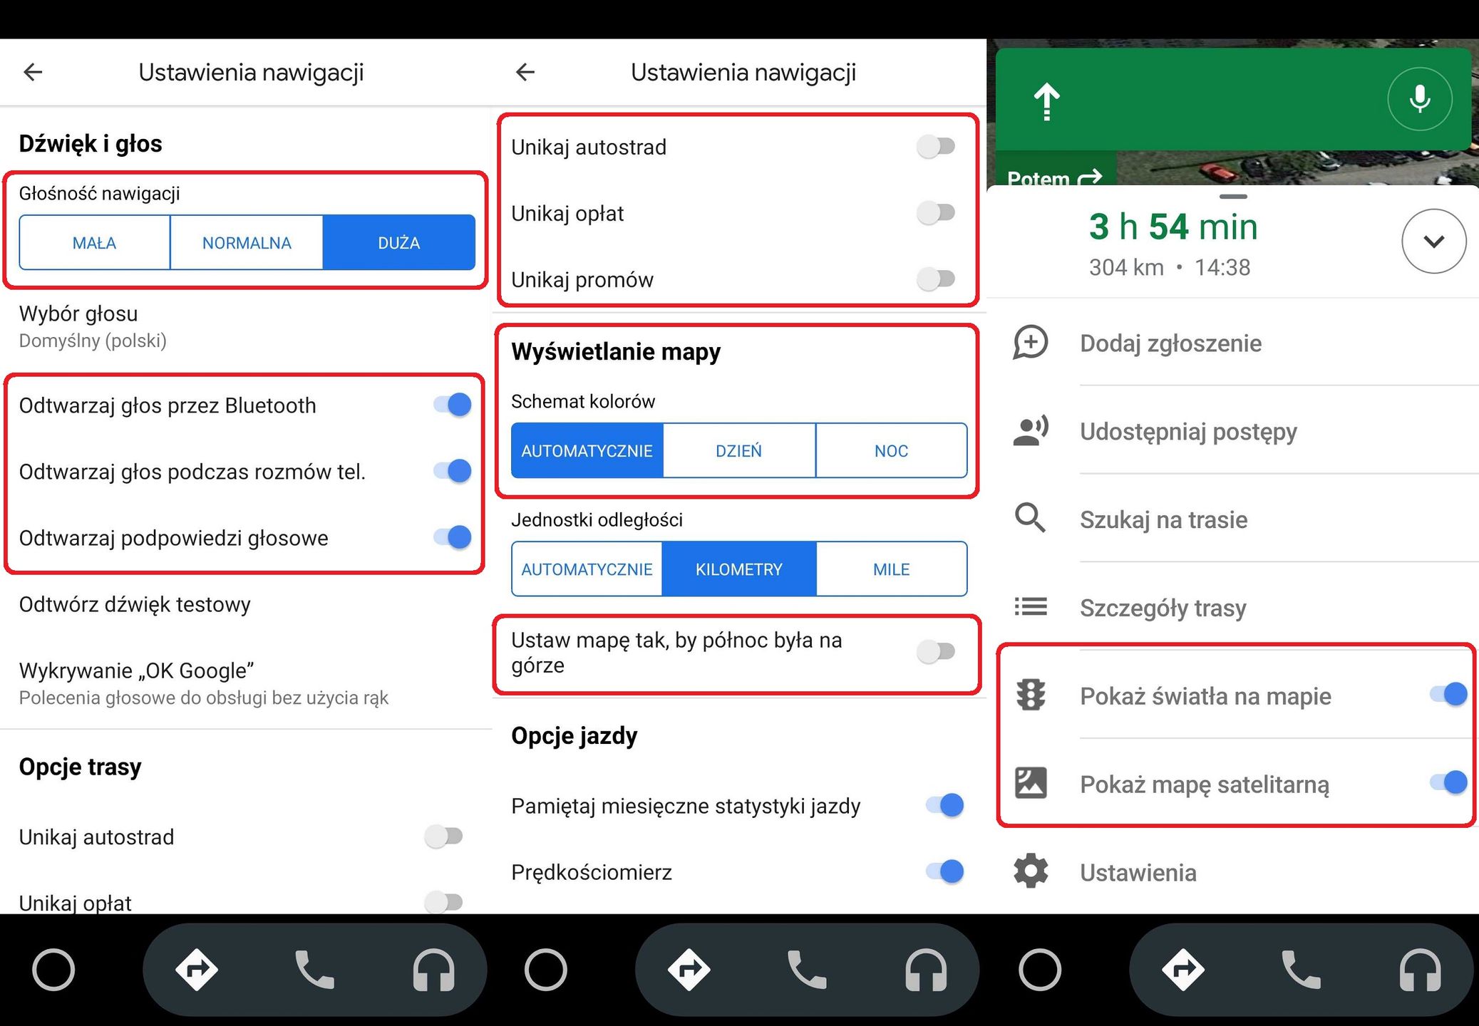Click the Szukaj na trasie magnifier icon
1479x1026 pixels.
click(x=1031, y=519)
